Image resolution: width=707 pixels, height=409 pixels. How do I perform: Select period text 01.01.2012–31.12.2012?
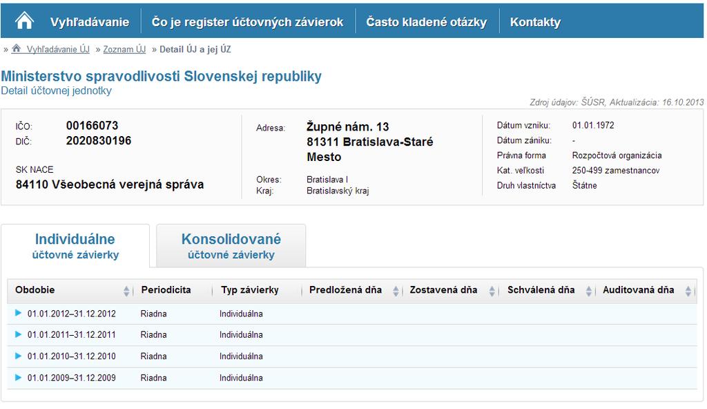[x=72, y=314]
